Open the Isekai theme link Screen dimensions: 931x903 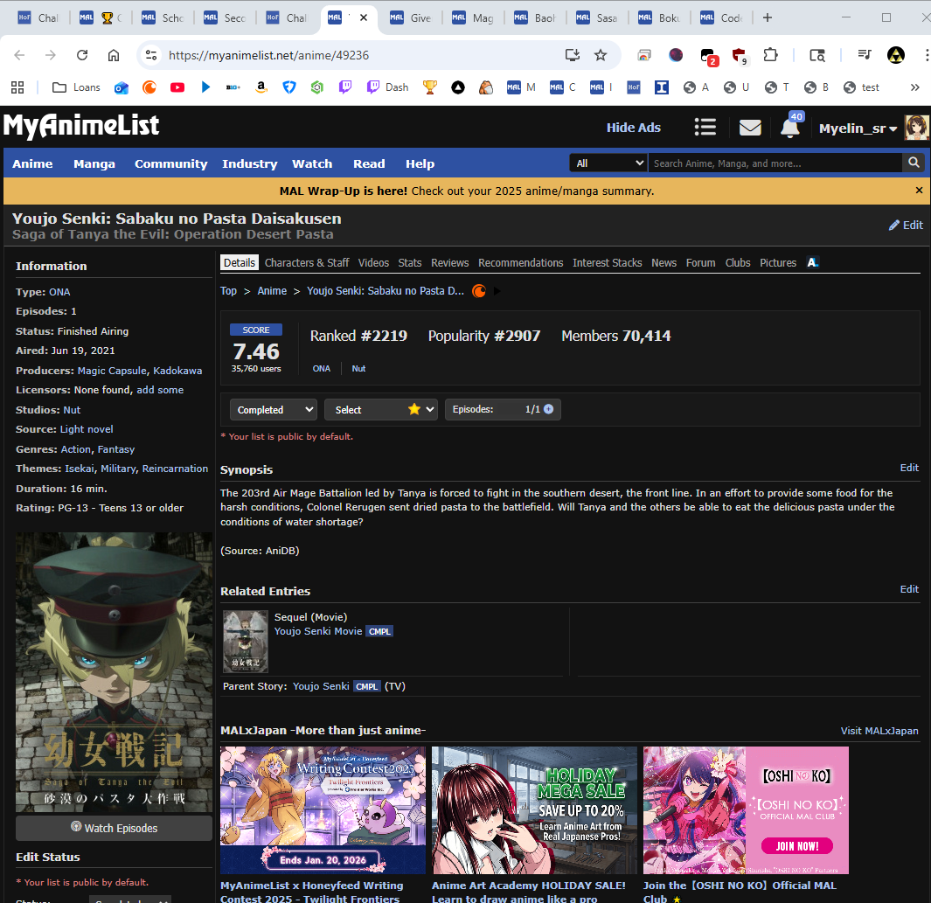click(79, 469)
